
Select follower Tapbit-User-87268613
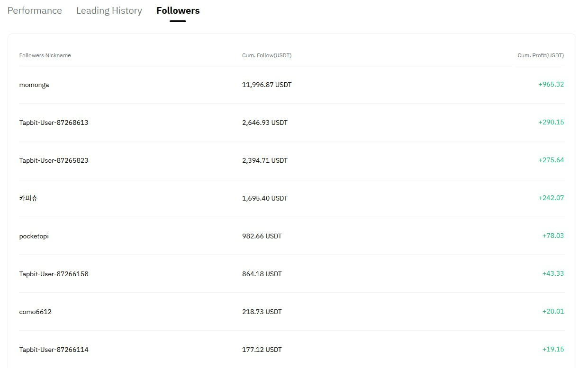click(x=54, y=123)
